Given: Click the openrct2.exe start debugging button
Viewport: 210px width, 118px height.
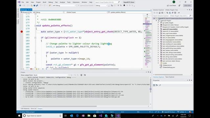Looking at the screenshot, I should point(86,6).
